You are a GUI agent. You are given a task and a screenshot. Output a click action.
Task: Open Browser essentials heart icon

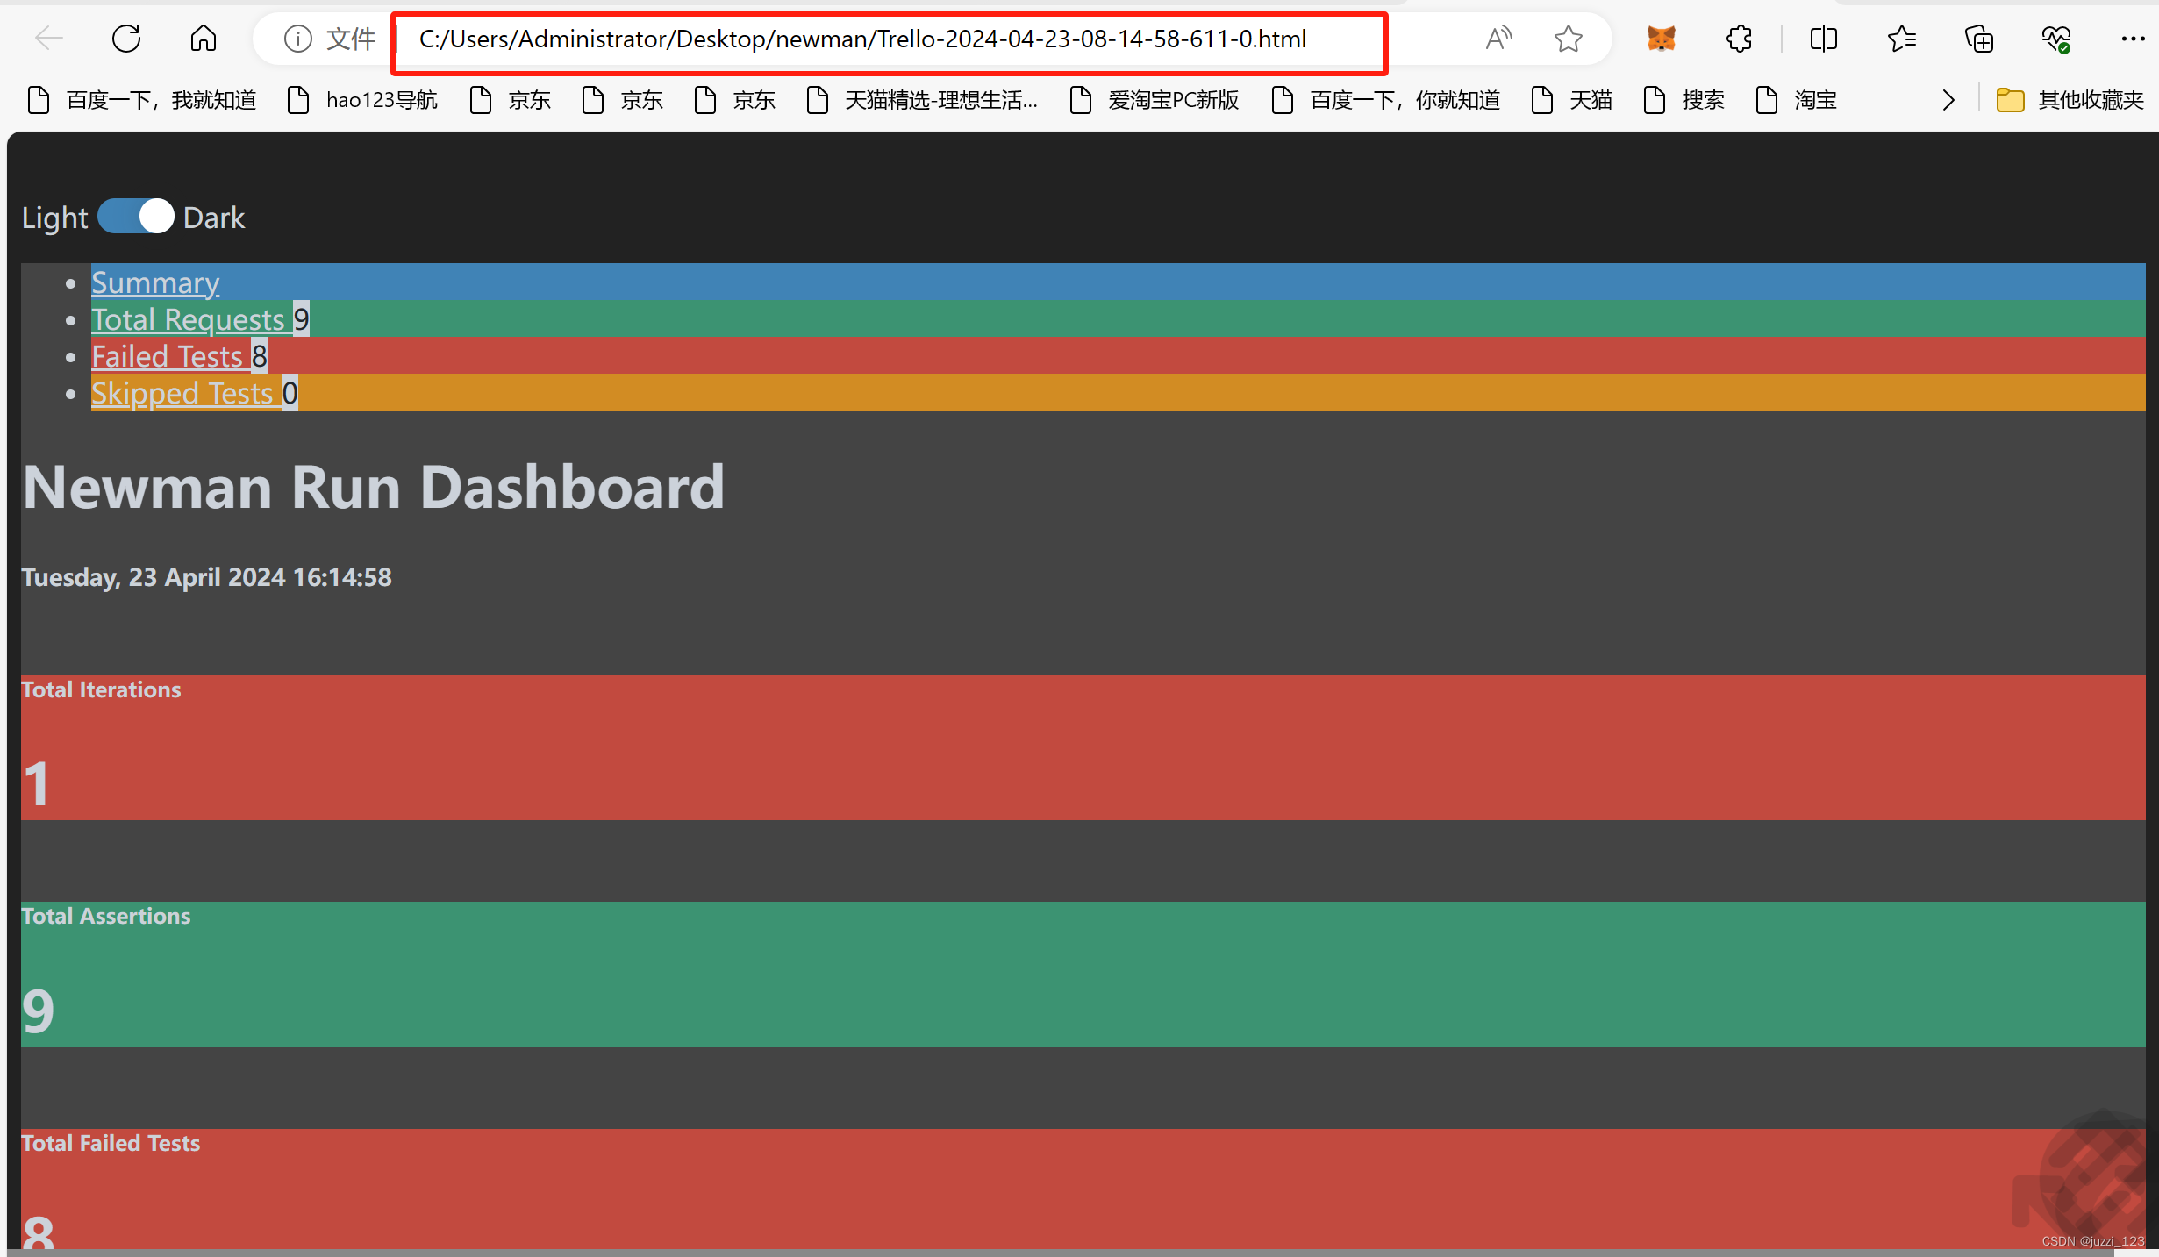2055,39
